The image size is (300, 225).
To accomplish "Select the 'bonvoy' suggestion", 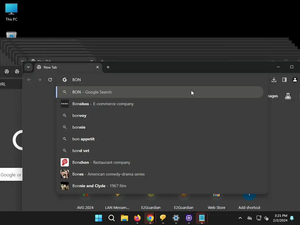I will click(x=160, y=115).
